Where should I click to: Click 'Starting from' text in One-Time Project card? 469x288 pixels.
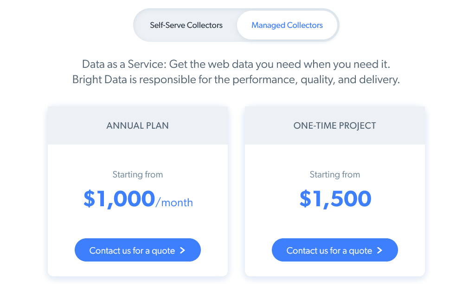pyautogui.click(x=334, y=175)
